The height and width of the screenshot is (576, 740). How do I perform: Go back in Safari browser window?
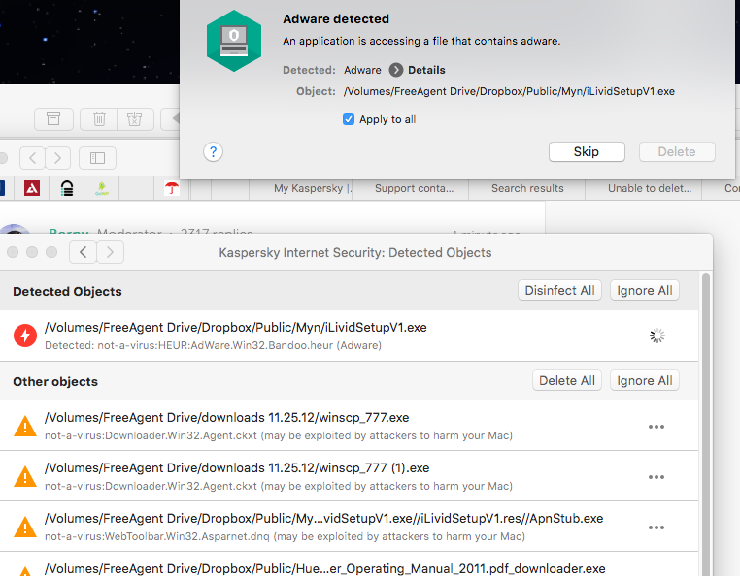[32, 158]
